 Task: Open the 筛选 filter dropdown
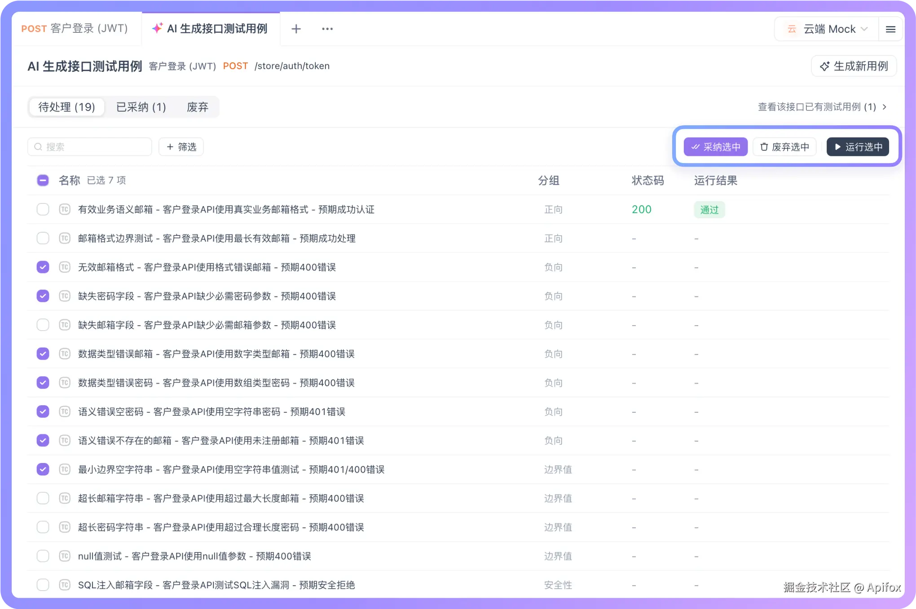point(181,147)
